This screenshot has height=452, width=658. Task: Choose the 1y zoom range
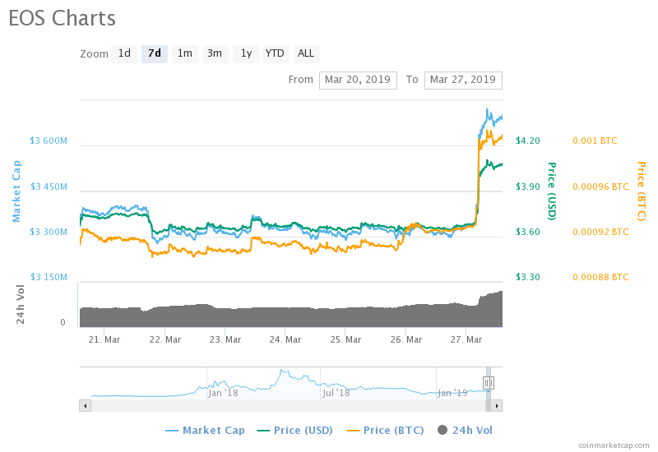(245, 53)
